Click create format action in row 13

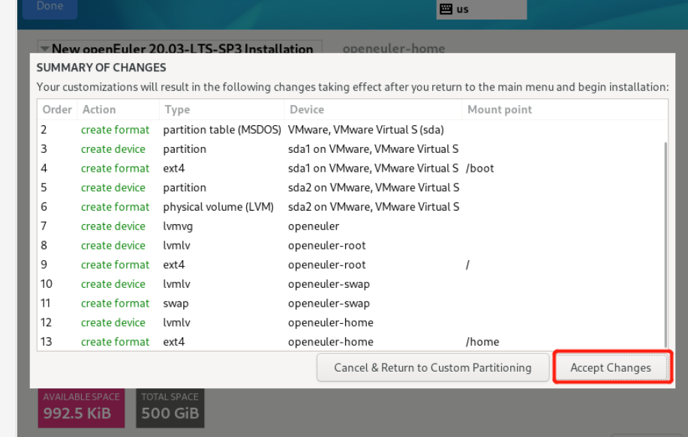pyautogui.click(x=115, y=342)
